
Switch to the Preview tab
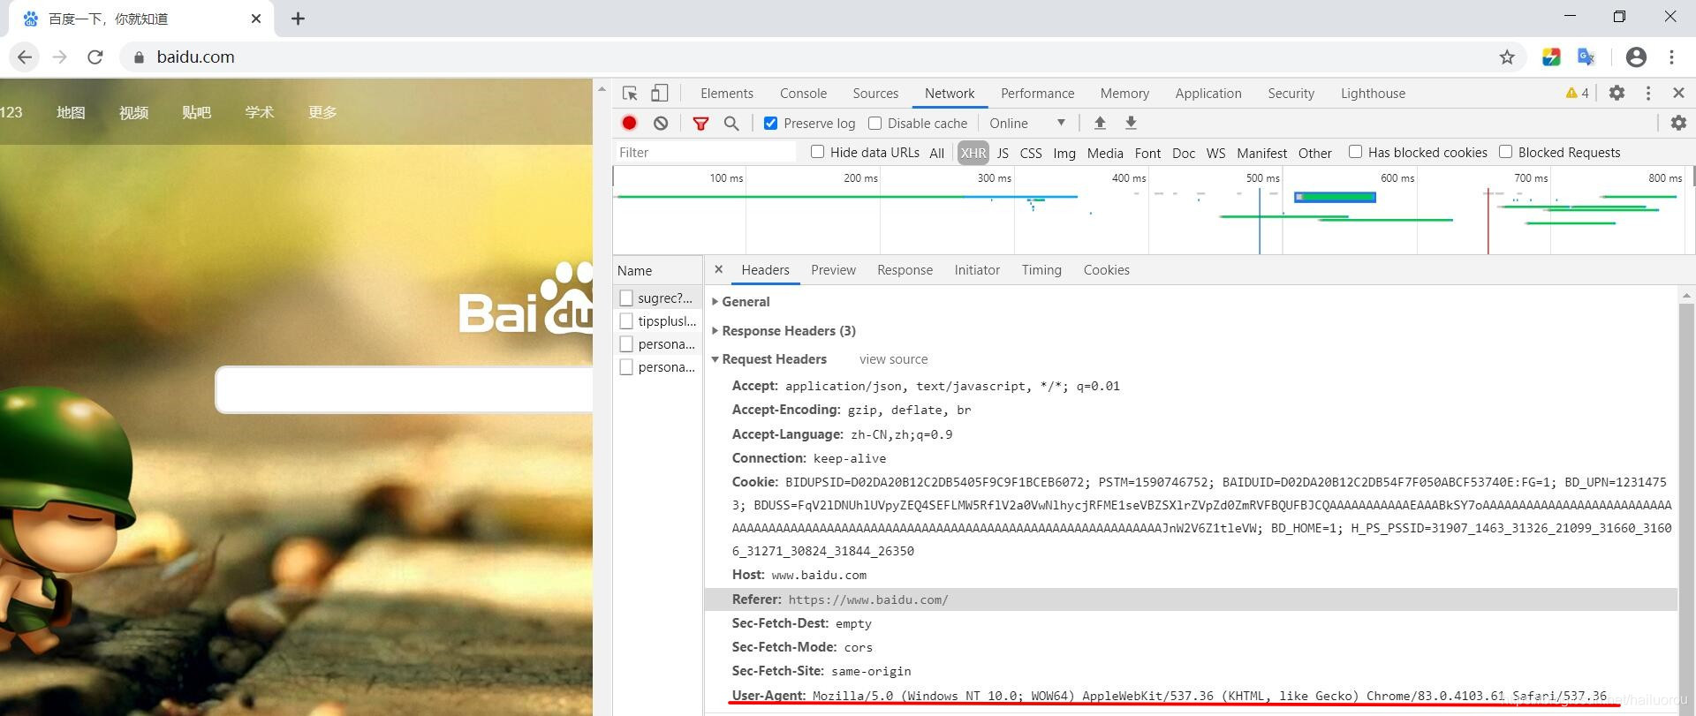point(833,270)
